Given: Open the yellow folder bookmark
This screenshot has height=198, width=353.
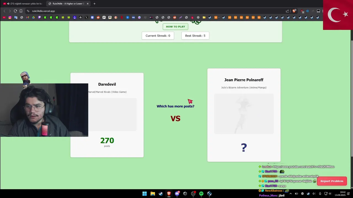Looking at the screenshot, I should 204,17.
